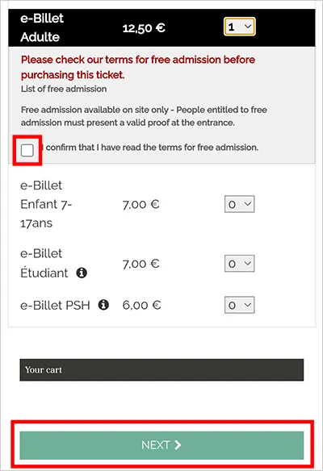The image size is (323, 471).
Task: Tick the free admission terms confirmation checkbox
Action: 27,150
